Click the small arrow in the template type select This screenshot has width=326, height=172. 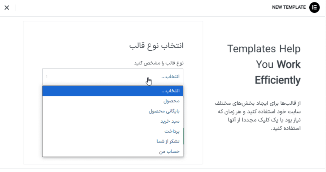click(x=47, y=76)
